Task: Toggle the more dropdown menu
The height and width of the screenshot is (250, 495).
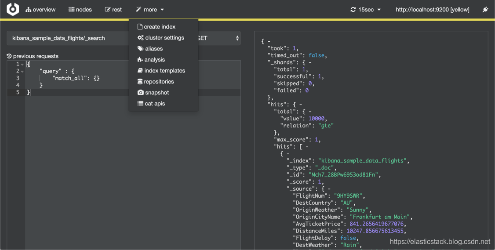Action: point(150,10)
